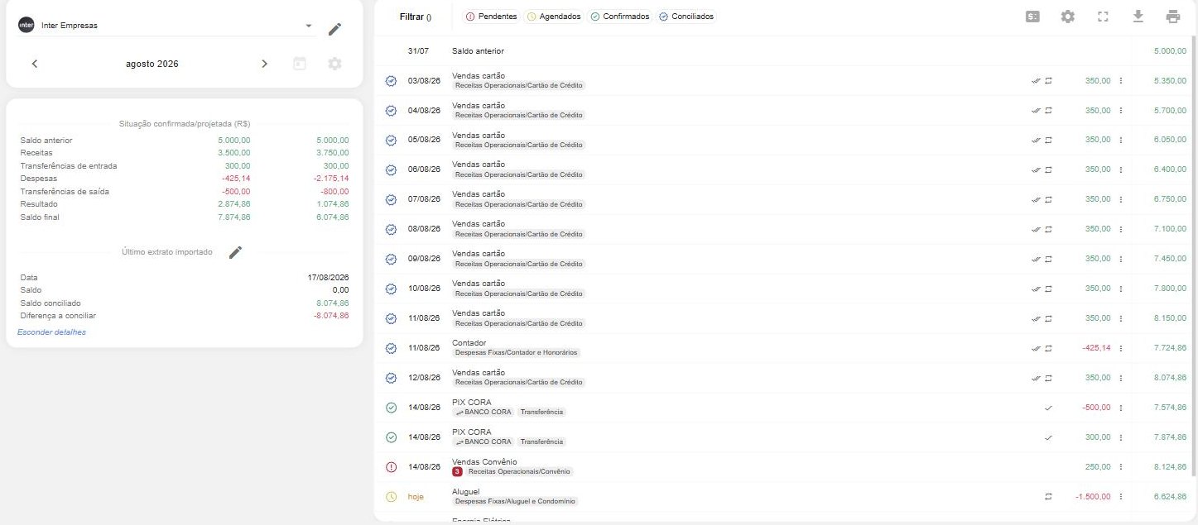This screenshot has height=525, width=1198.
Task: Open the three-dot menu for 07/08/26 Vendas cartão
Action: [1121, 199]
